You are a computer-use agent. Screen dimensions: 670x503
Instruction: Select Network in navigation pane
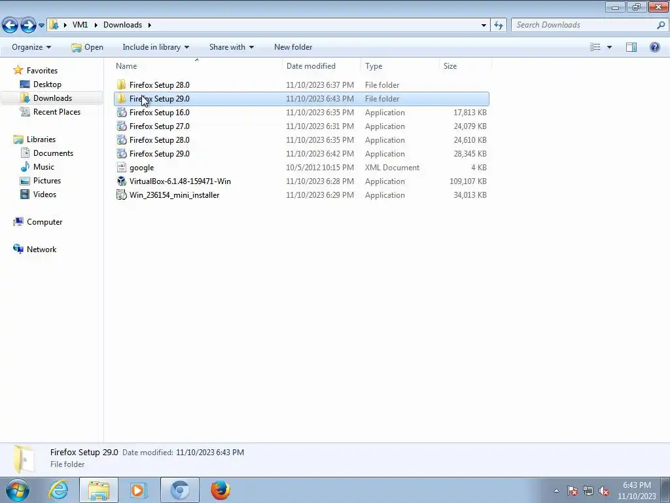click(x=41, y=250)
